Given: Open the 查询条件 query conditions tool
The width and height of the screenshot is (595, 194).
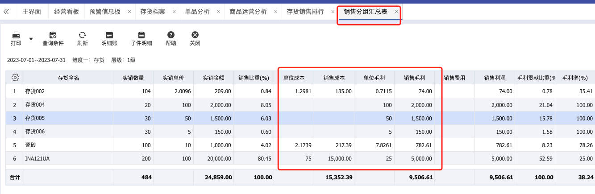Looking at the screenshot, I should [53, 39].
